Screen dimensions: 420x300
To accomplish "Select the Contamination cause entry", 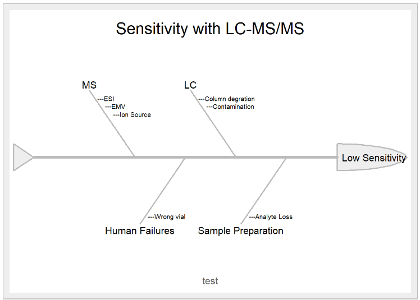I will point(233,107).
